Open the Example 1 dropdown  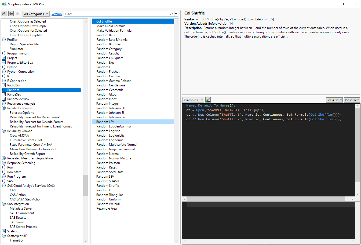(193, 100)
